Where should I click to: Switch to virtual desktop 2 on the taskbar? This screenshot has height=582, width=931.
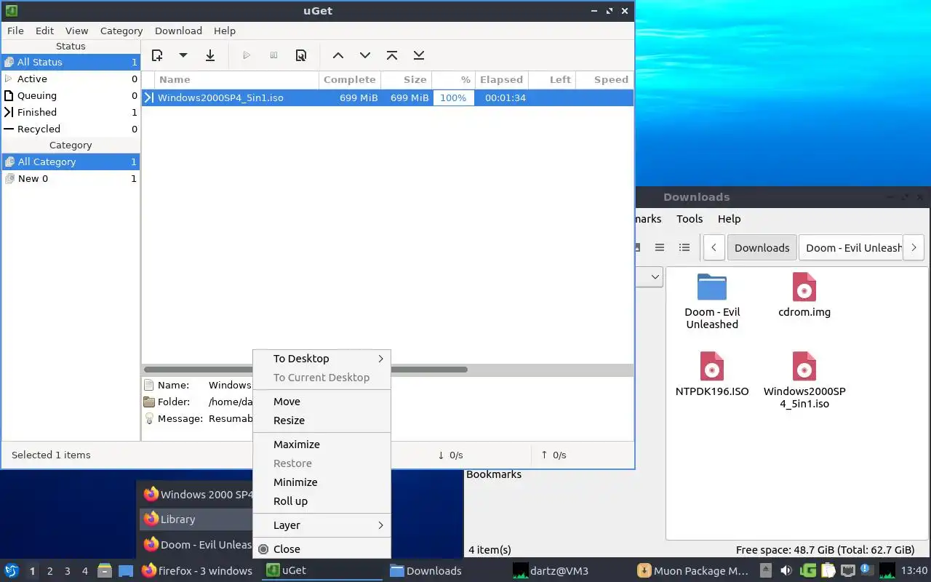pos(49,571)
